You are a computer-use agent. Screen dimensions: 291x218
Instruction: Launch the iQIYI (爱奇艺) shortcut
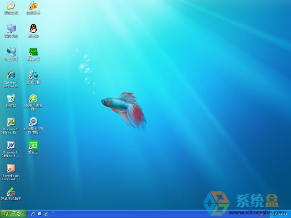pyautogui.click(x=33, y=145)
